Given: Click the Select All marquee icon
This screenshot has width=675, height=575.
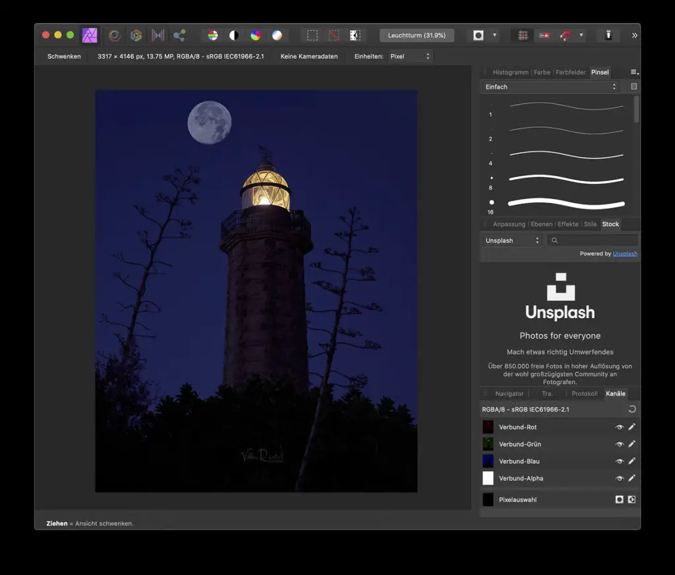Looking at the screenshot, I should (312, 36).
